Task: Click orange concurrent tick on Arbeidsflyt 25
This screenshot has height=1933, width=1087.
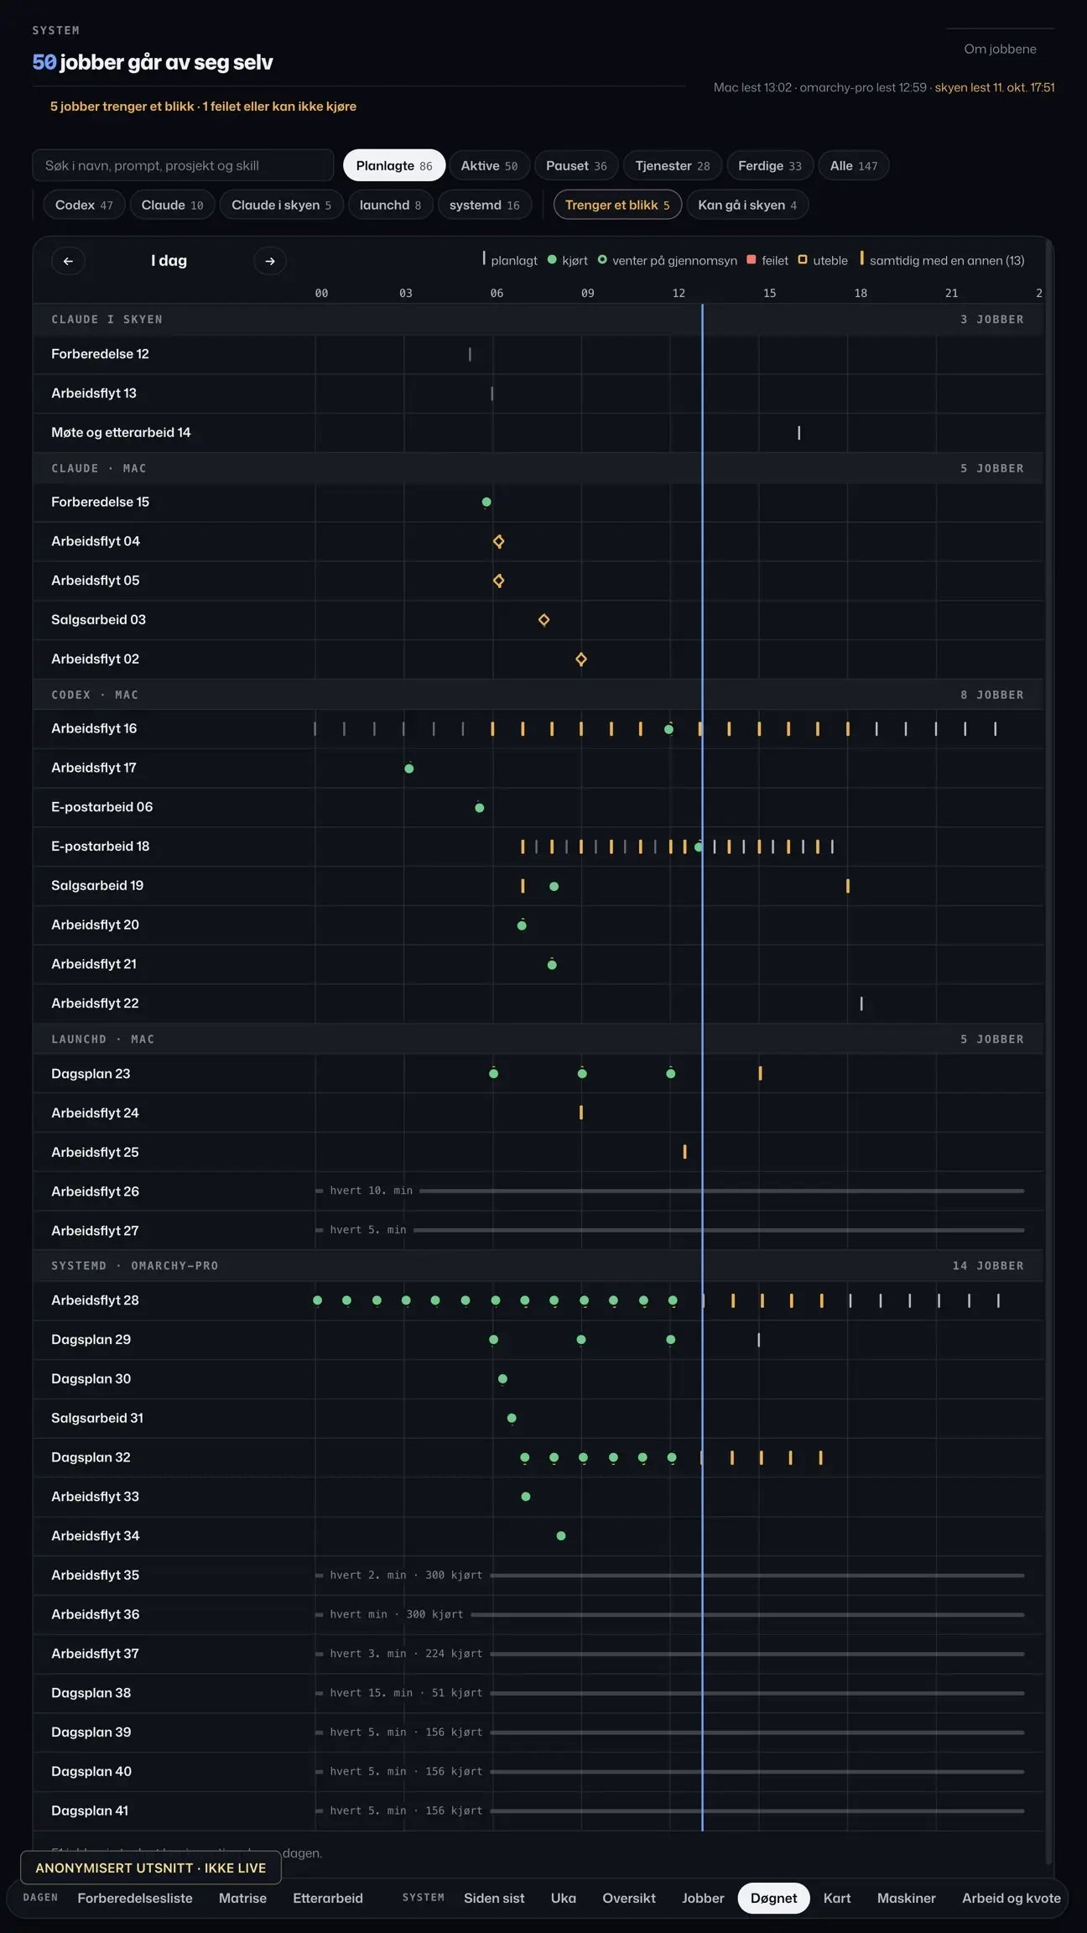Action: (684, 1152)
